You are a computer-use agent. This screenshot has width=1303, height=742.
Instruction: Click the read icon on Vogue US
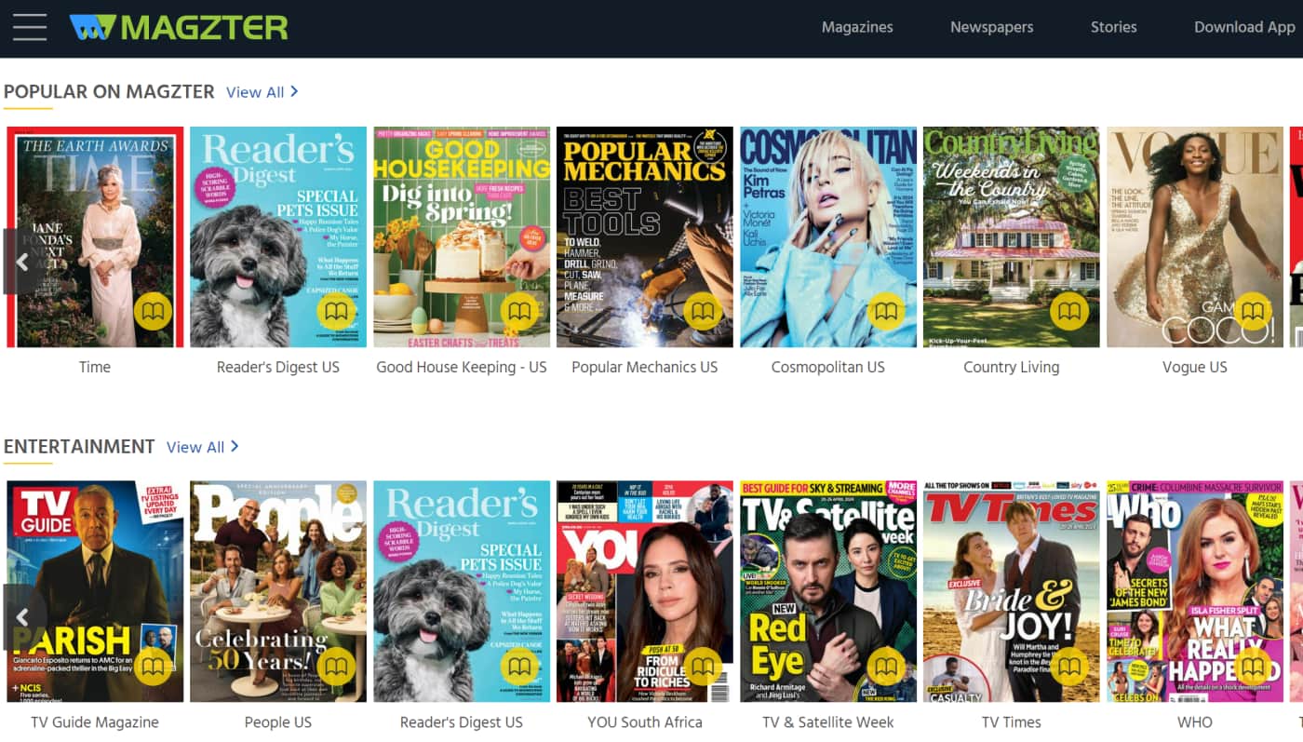coord(1253,312)
